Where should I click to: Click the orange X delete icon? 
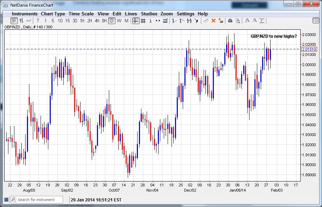(213, 21)
